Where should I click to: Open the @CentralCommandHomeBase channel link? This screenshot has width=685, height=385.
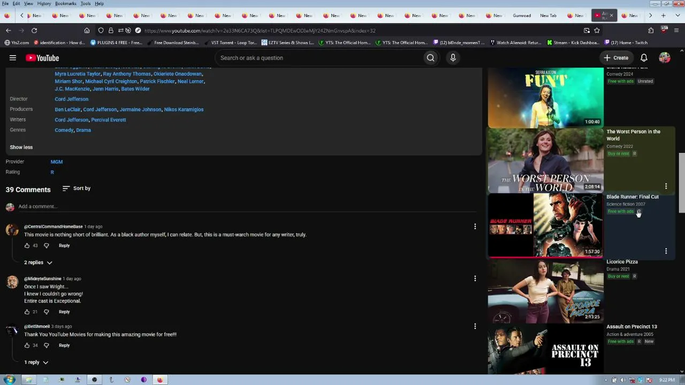tap(54, 227)
